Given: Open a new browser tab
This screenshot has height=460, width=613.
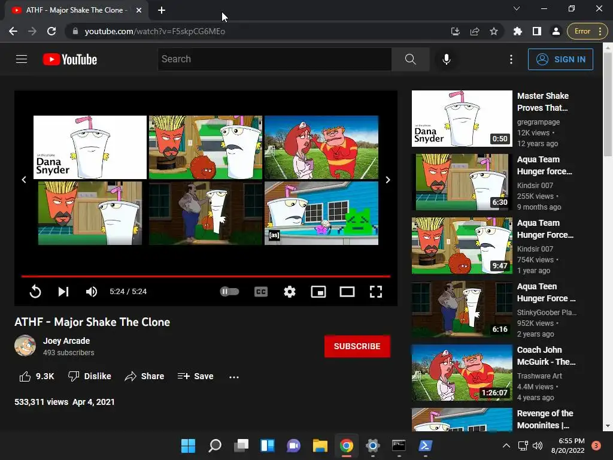Looking at the screenshot, I should pyautogui.click(x=162, y=10).
